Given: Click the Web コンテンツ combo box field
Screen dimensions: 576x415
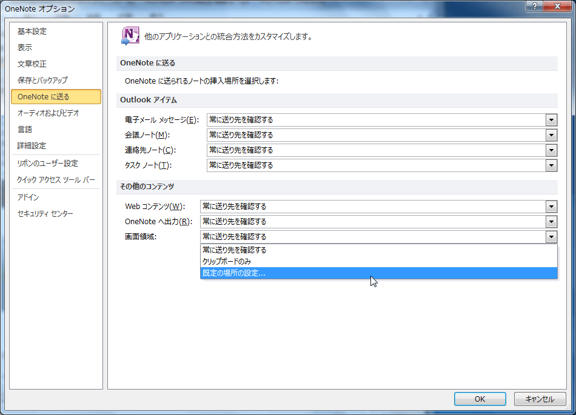Looking at the screenshot, I should 379,207.
